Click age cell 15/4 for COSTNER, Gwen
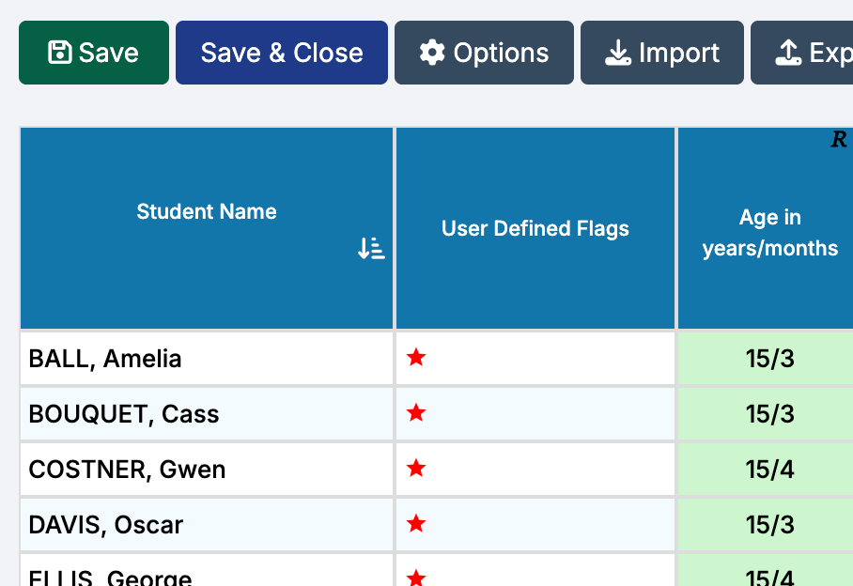 pyautogui.click(x=766, y=470)
